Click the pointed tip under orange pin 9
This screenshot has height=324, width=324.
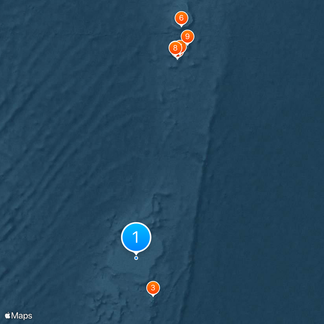188,45
